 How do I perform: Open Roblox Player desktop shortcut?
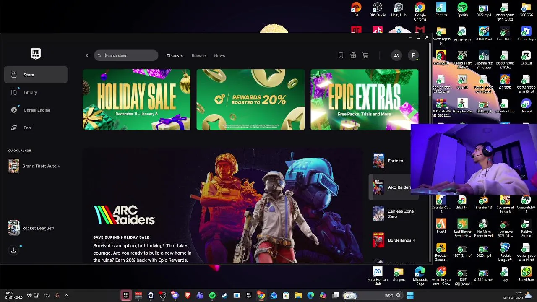click(526, 34)
